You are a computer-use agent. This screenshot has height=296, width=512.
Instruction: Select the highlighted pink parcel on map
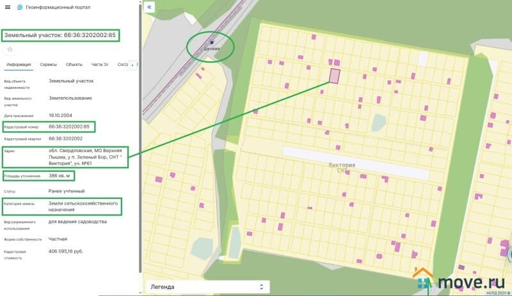[x=334, y=75]
